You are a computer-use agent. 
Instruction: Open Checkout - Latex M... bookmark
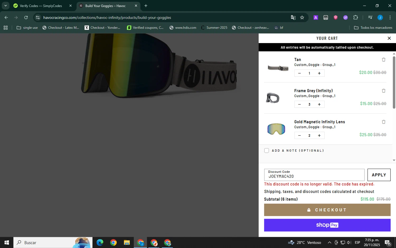coord(61,27)
